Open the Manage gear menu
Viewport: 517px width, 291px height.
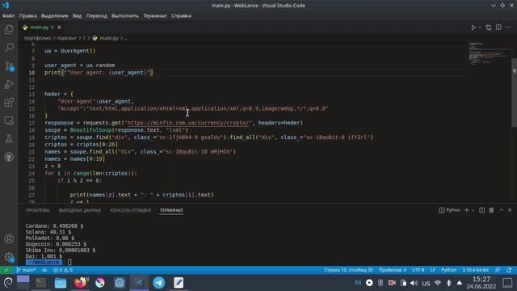(x=9, y=257)
